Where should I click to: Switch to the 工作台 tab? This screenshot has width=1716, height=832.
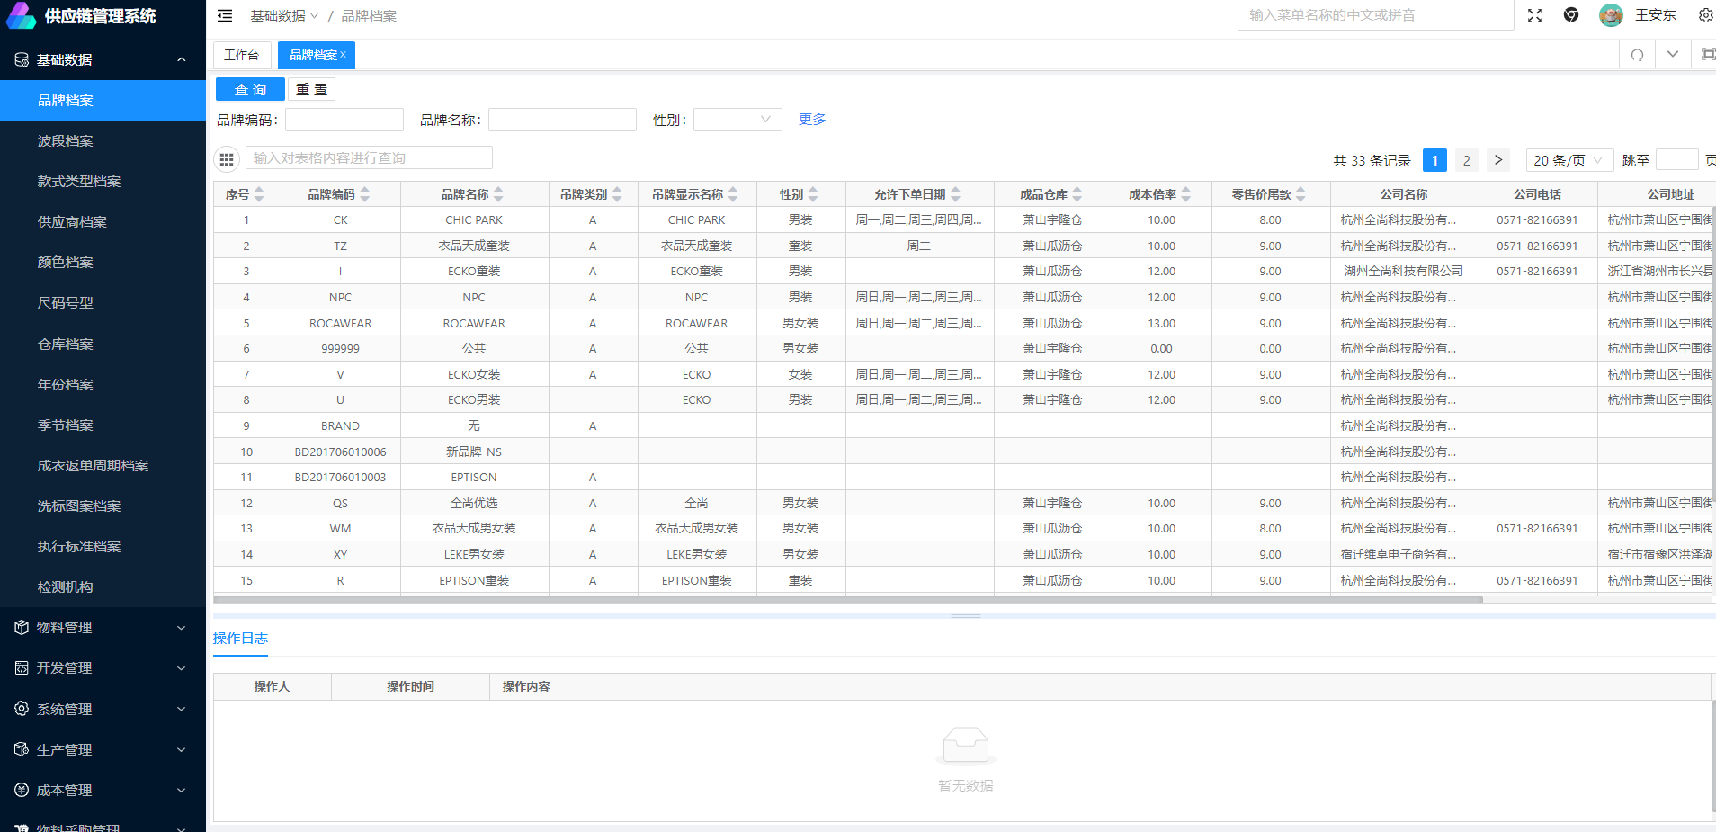pos(241,56)
